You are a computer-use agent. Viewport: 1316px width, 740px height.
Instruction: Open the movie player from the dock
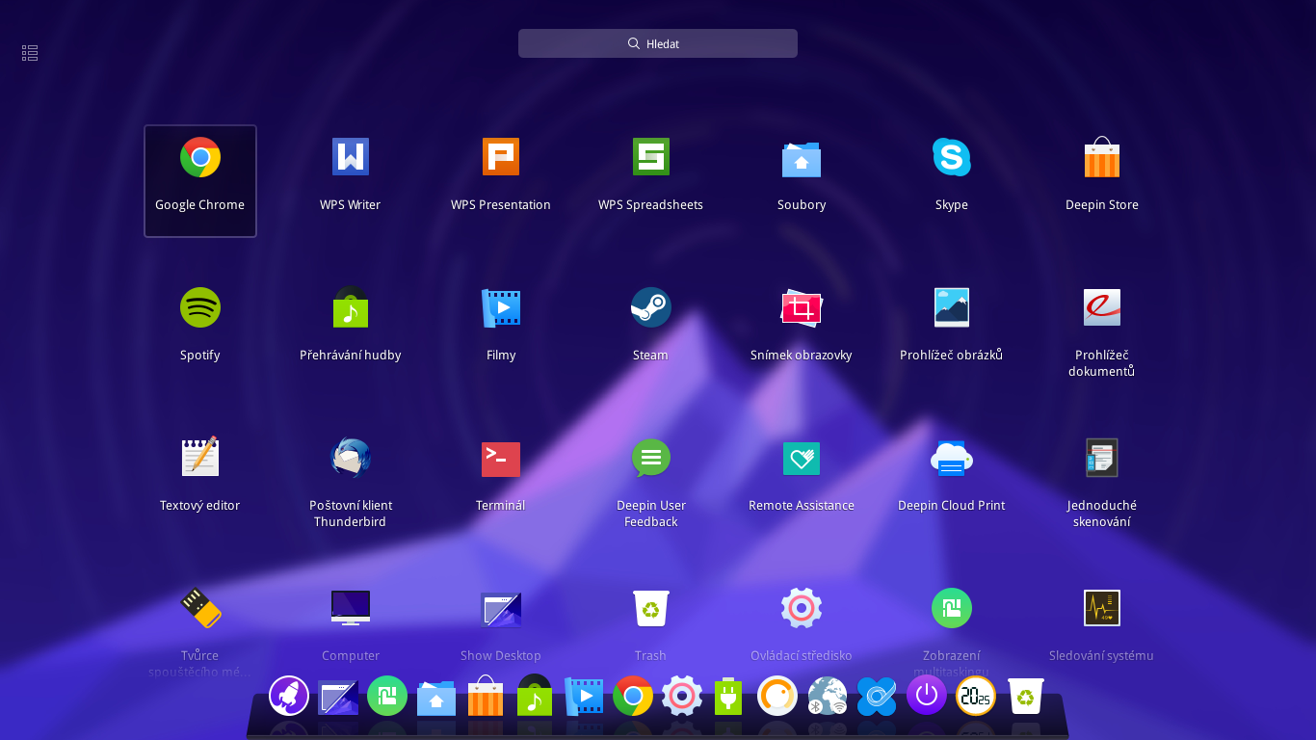coord(584,696)
